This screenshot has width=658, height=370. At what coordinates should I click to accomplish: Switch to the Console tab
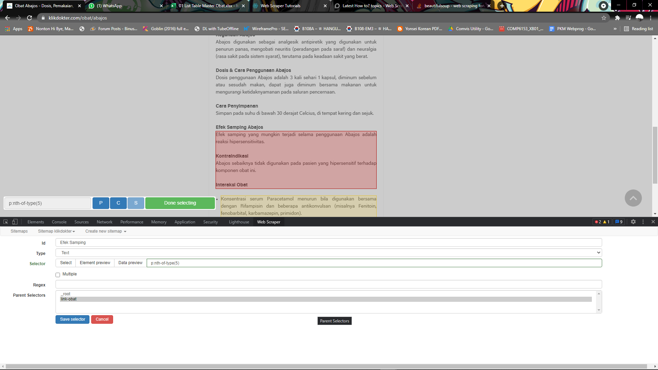(59, 222)
